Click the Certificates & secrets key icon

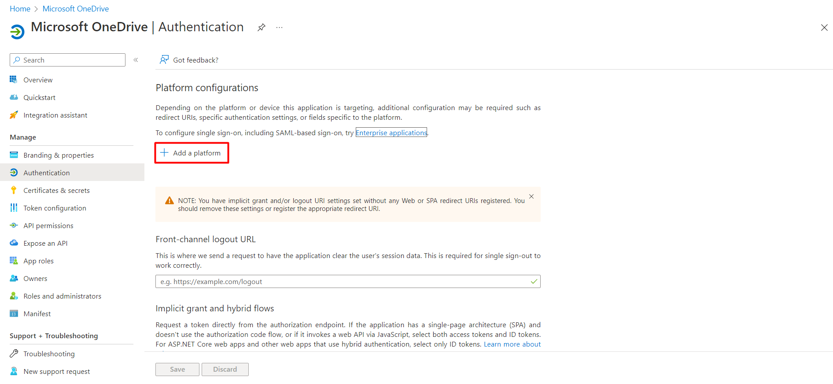[14, 190]
